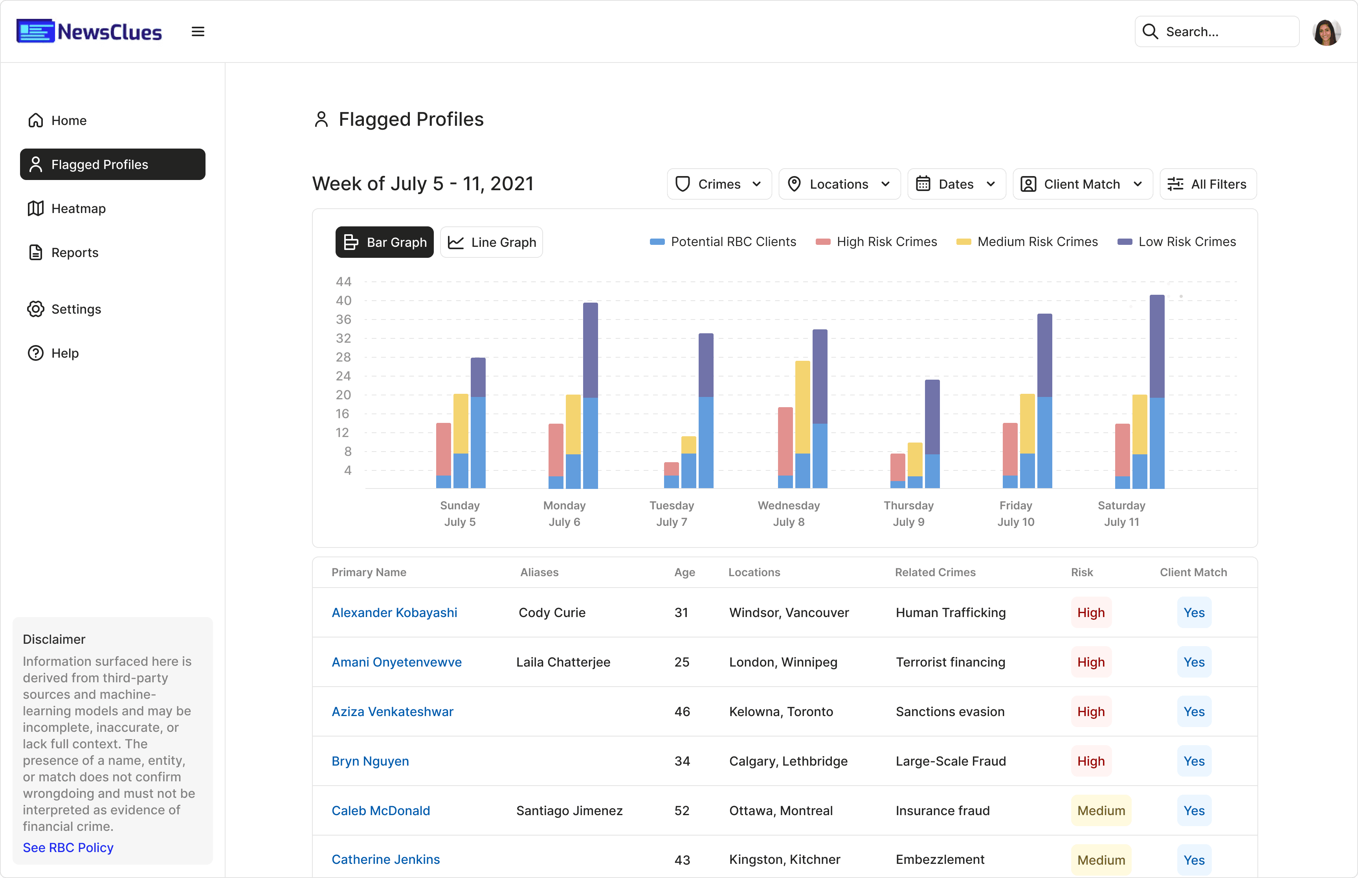Click the hamburger menu icon
The height and width of the screenshot is (878, 1358).
pyautogui.click(x=198, y=32)
